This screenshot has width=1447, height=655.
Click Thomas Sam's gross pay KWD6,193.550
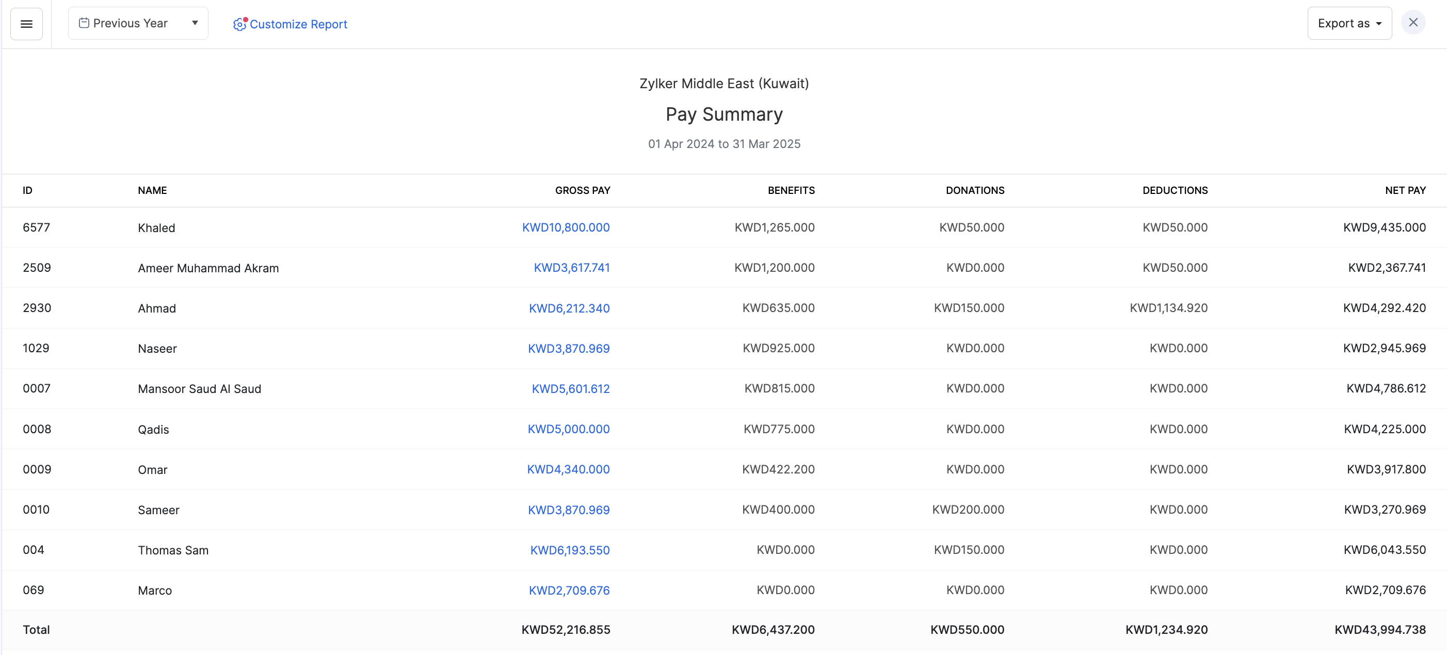pos(569,550)
